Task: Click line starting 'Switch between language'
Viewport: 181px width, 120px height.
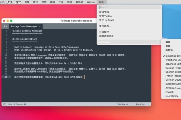Action: click(x=47, y=47)
